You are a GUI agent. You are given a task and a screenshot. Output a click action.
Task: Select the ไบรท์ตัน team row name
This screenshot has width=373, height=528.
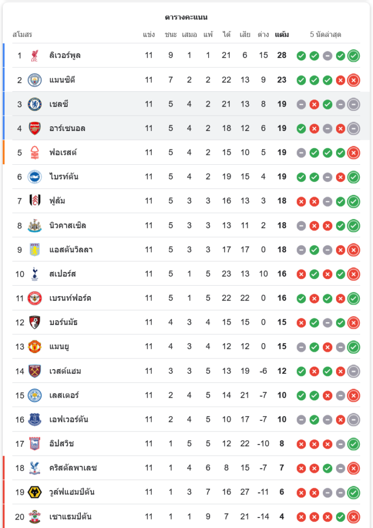(x=64, y=177)
